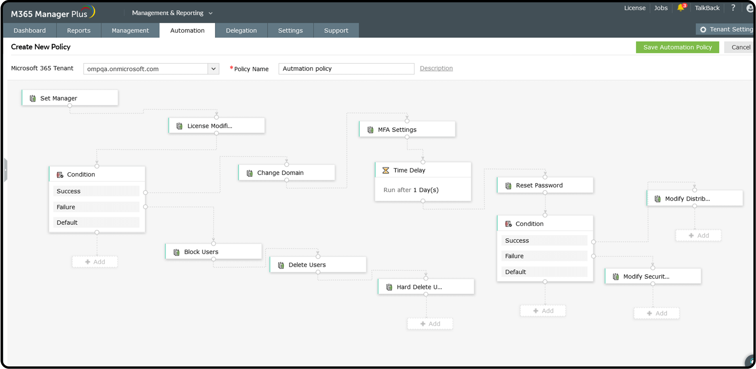Click the MFA Settings node icon
This screenshot has width=756, height=369.
click(x=370, y=129)
